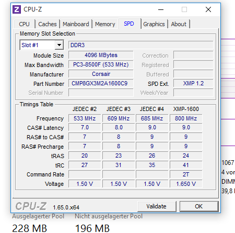
Task: Click the 800 MHz frequency cell
Action: 186,118
